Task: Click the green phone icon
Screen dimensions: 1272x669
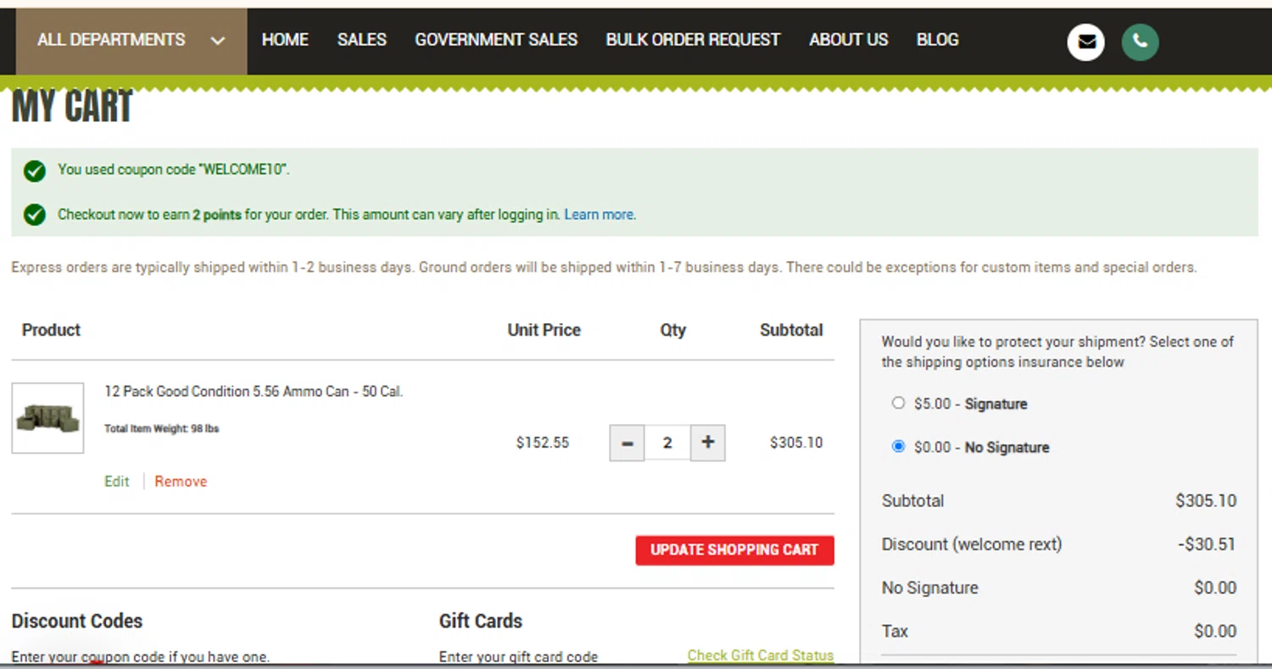Action: pyautogui.click(x=1140, y=42)
